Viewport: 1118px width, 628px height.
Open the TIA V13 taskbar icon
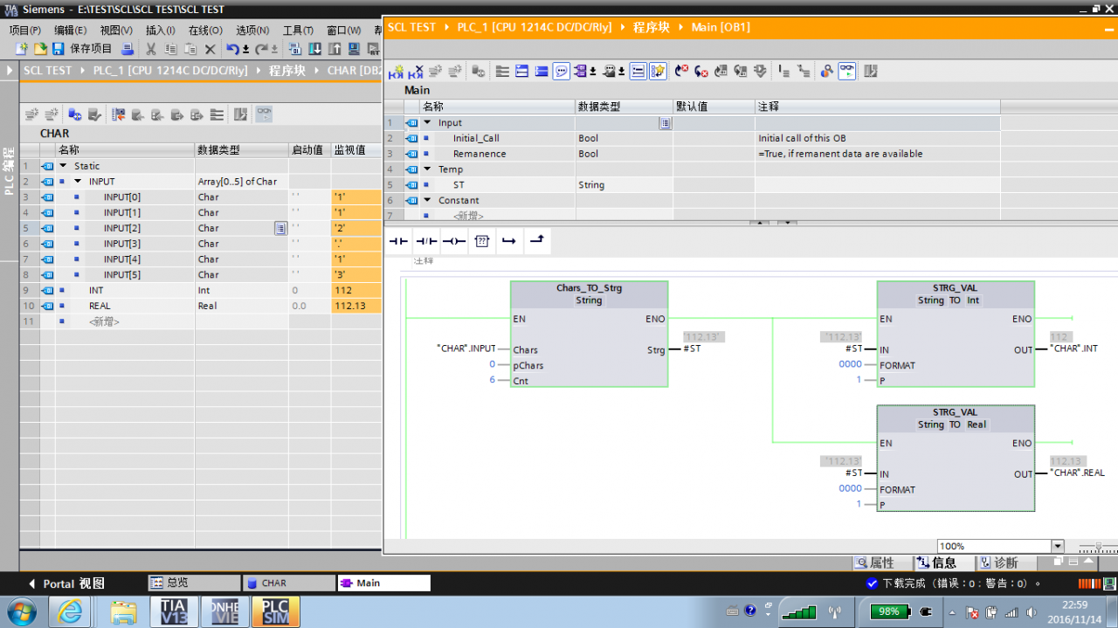point(173,611)
